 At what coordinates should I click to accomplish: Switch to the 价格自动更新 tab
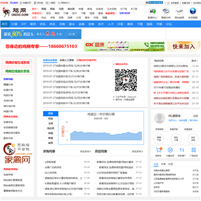50,60
